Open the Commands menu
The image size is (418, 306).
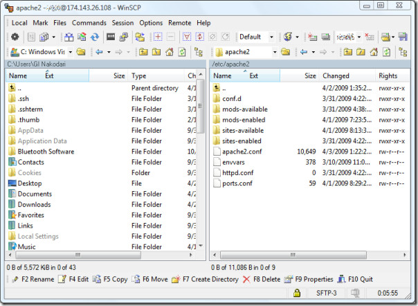89,23
